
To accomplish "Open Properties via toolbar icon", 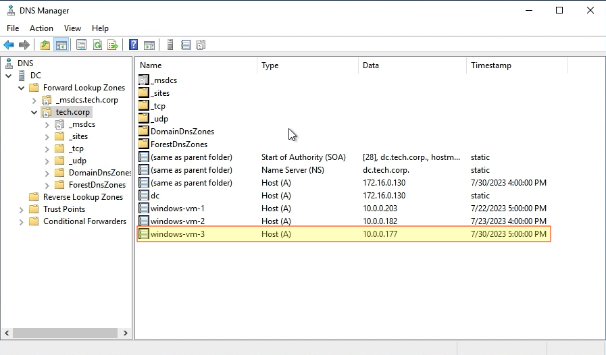I will 82,45.
